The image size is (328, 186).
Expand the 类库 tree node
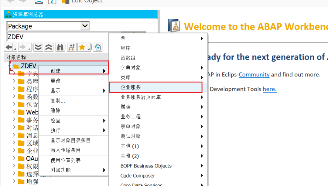[14, 81]
